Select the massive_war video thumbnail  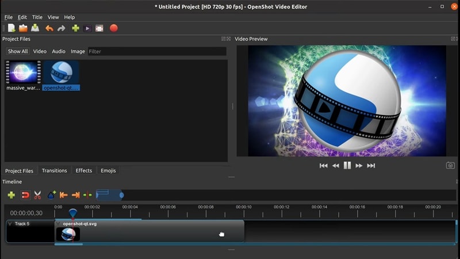click(23, 73)
